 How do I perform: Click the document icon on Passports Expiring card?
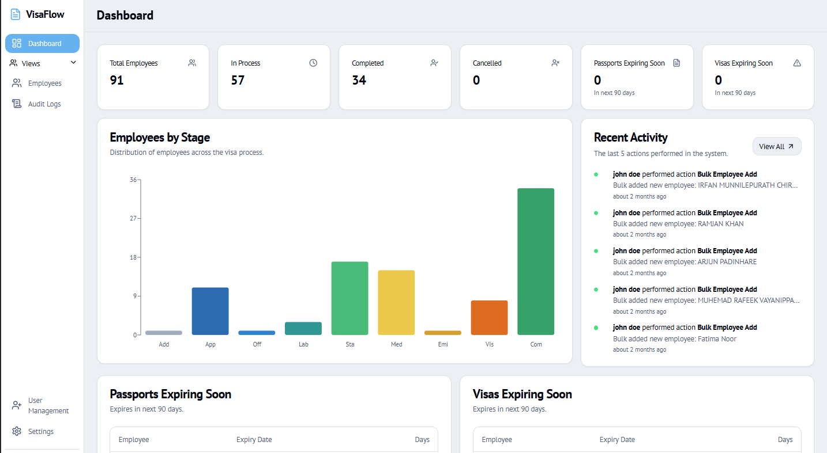[676, 63]
